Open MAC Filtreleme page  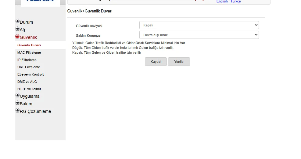click(29, 52)
